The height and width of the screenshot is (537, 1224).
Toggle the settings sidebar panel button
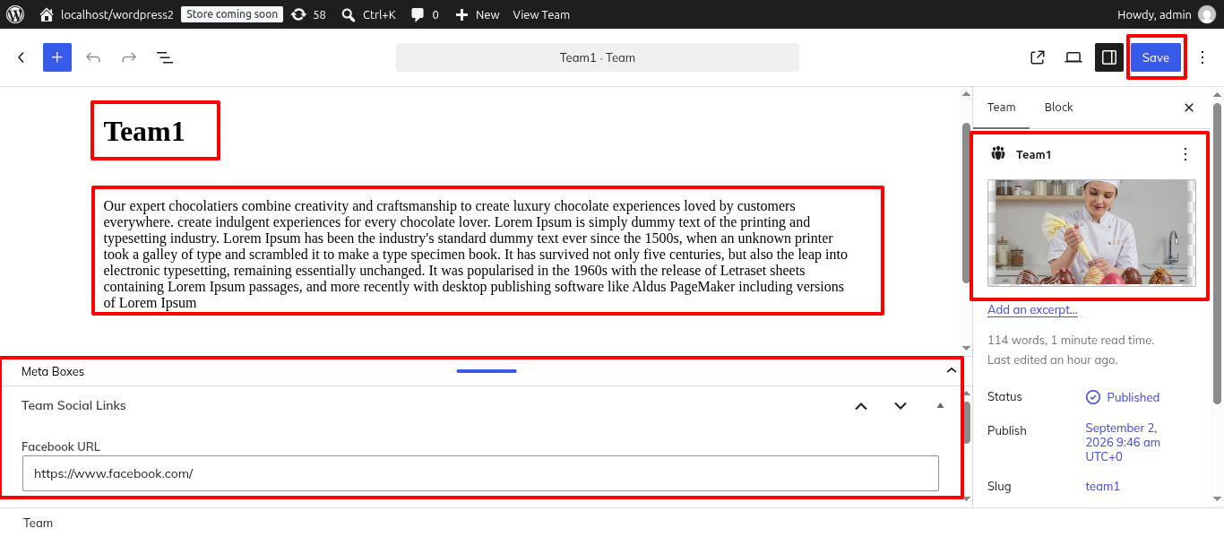[x=1109, y=57]
